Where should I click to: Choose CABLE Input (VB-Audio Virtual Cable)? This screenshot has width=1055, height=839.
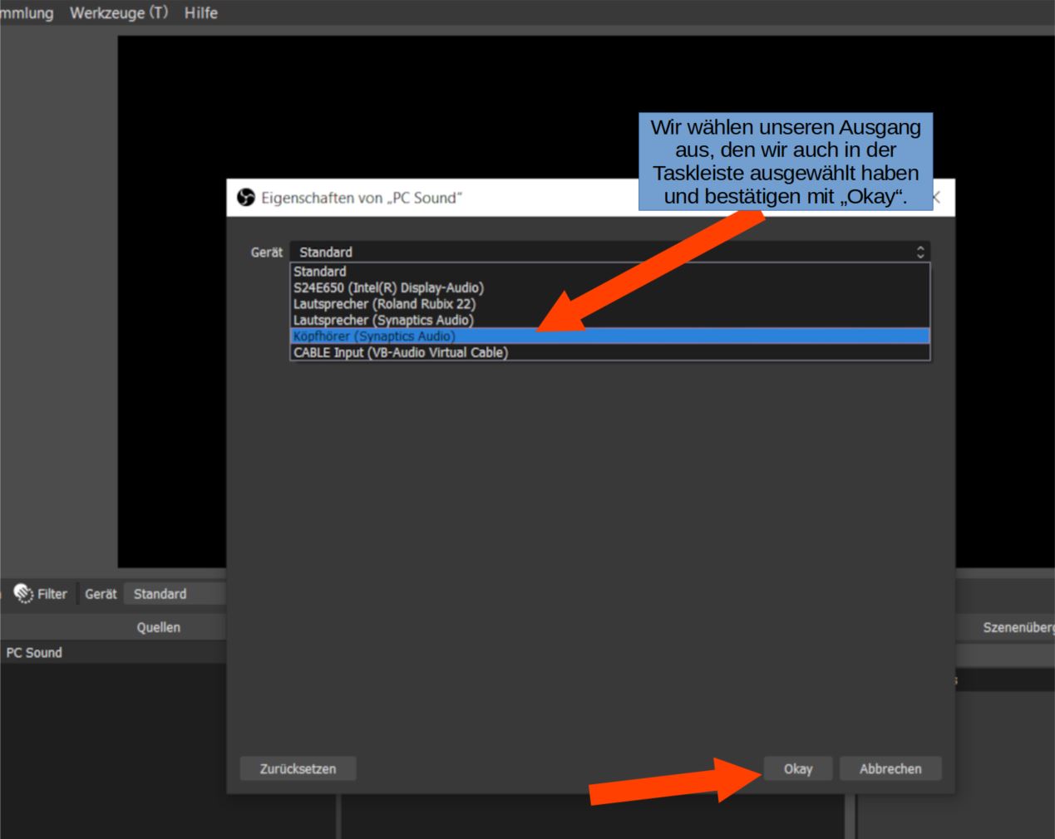point(400,352)
